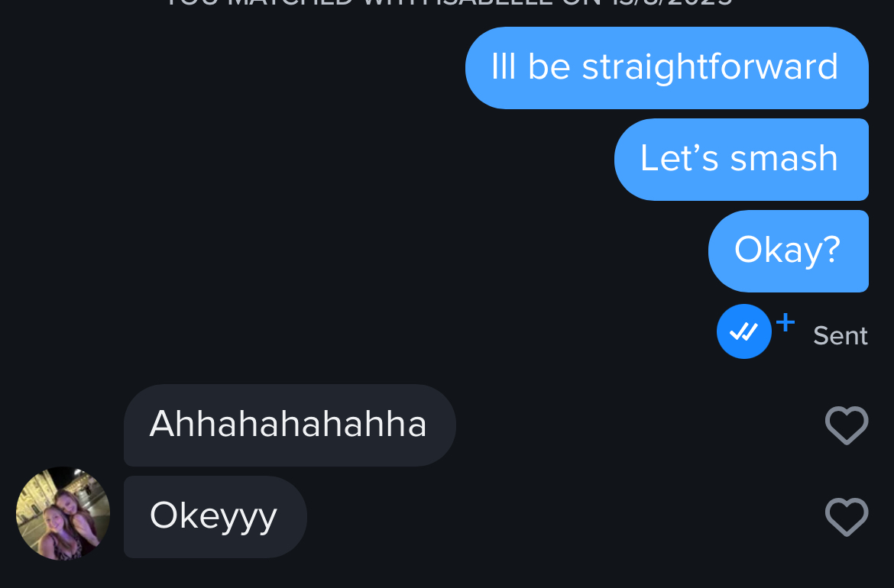
Task: Tap the heart next to "Okeyyy"
Action: click(847, 517)
